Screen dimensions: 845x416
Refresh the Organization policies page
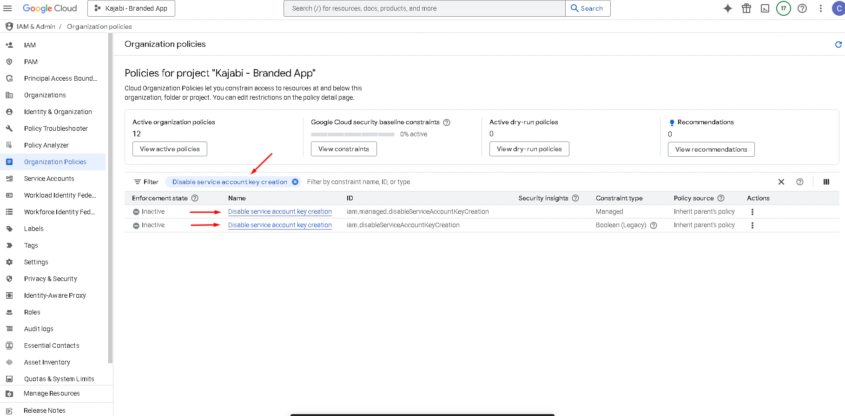[838, 45]
